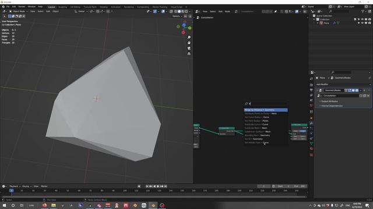Switch to Shading workspace tab
The width and height of the screenshot is (373, 209).
pos(104,7)
